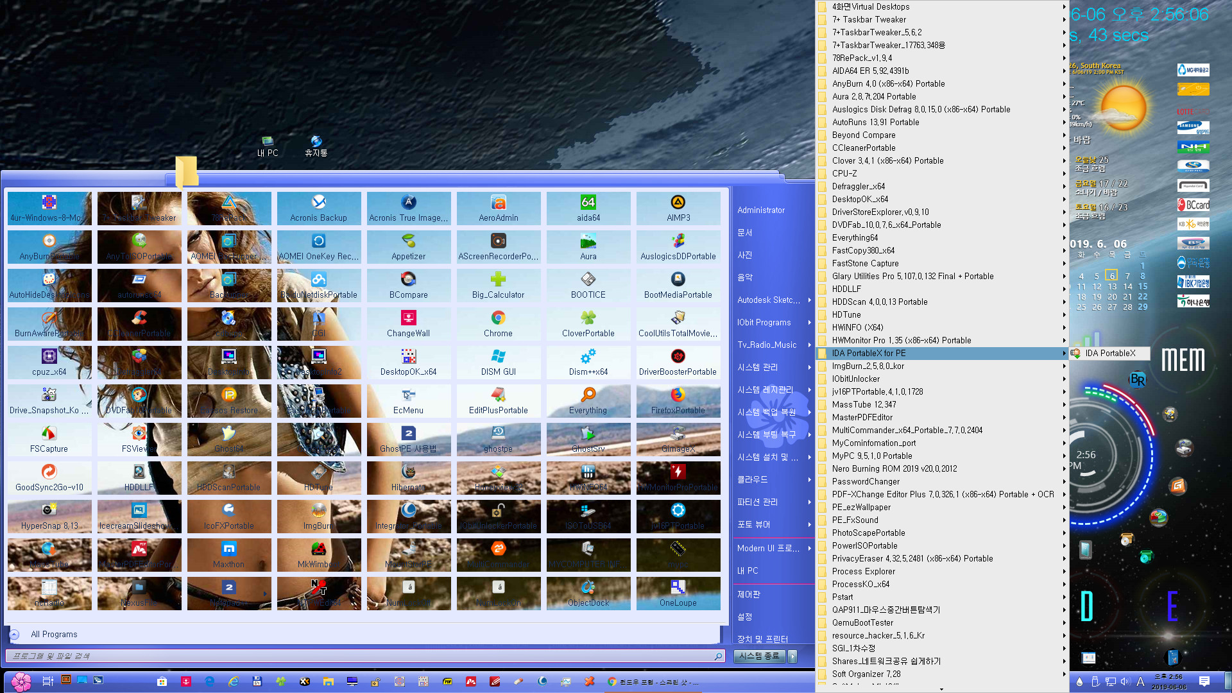Open the FirefoxPortable tile

click(x=678, y=401)
